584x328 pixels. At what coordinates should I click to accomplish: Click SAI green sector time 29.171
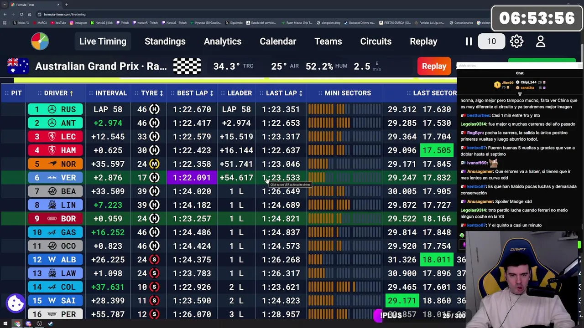coord(401,301)
